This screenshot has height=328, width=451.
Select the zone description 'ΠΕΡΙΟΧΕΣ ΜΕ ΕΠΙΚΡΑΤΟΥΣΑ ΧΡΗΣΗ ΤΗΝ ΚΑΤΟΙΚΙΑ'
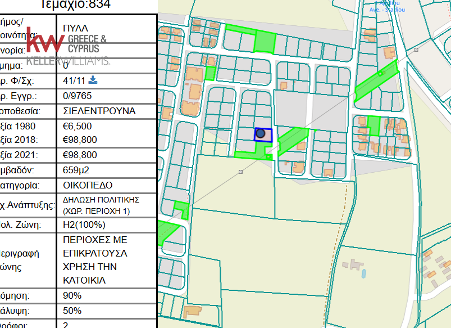pos(95,260)
